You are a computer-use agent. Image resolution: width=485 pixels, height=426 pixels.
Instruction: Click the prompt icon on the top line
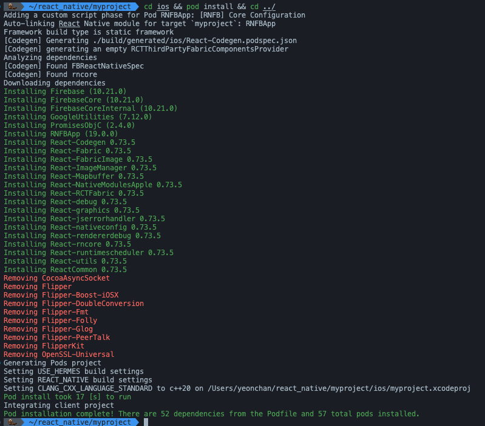click(12, 6)
